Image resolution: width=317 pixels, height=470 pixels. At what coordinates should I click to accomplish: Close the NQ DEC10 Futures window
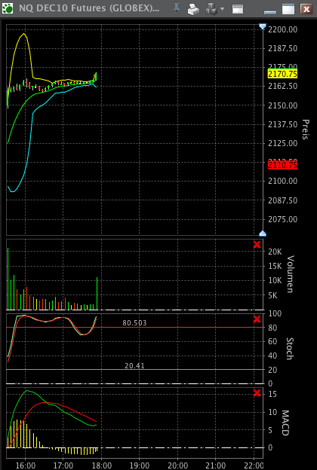[x=306, y=9]
